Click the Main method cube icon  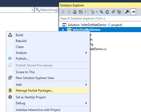coord(37,10)
